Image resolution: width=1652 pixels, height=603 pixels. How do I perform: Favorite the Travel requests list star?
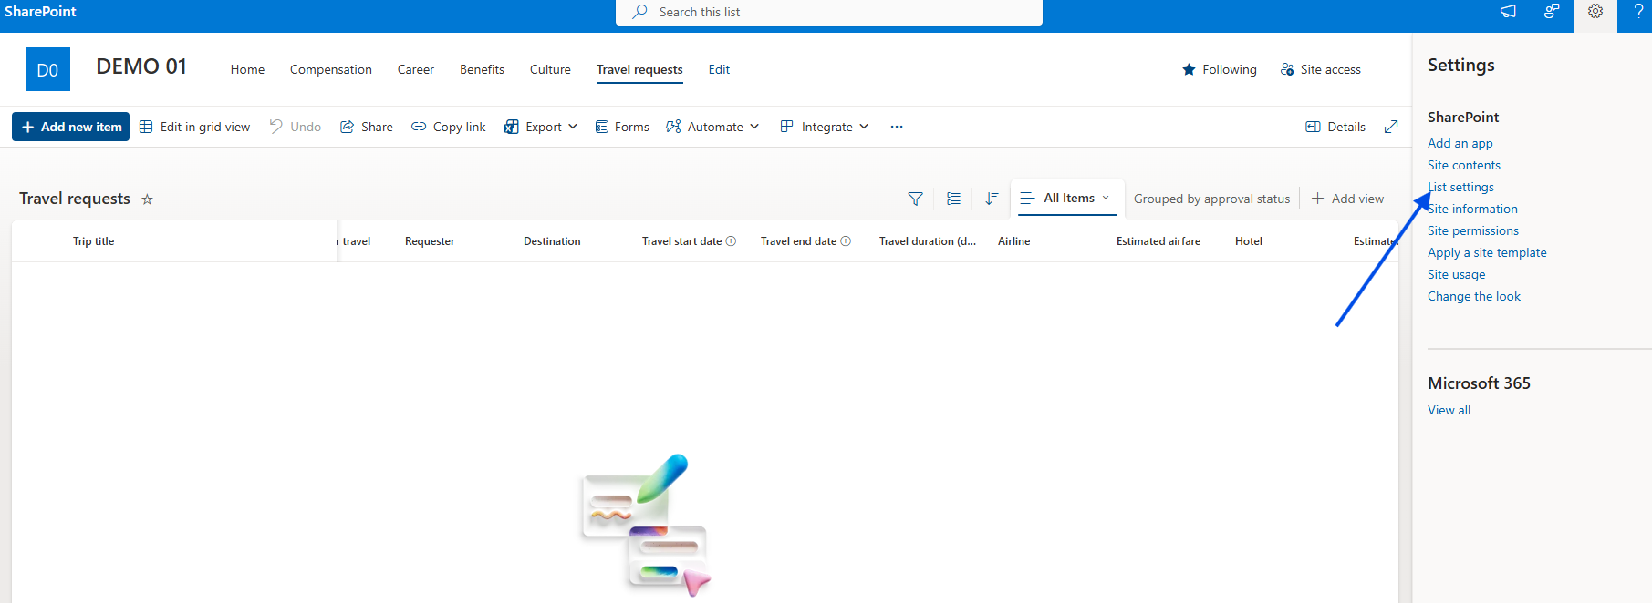coord(147,199)
